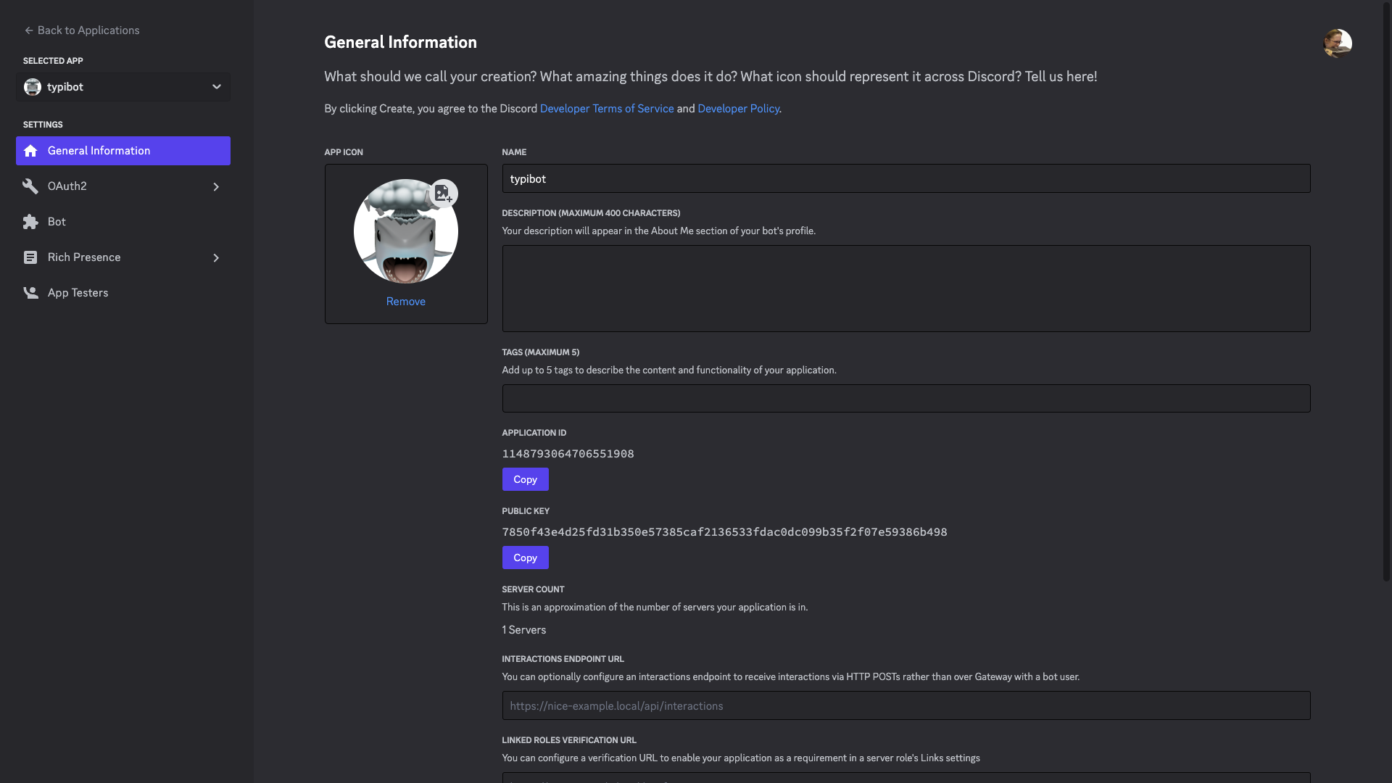Focus the Interactions Endpoint URL field

906,705
